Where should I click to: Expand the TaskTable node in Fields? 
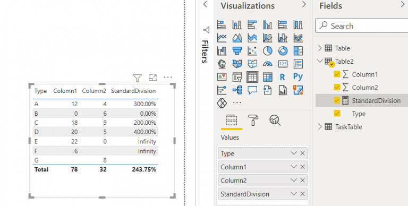click(320, 127)
